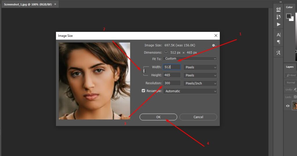Open the History panel icon in the dock
Viewport: 297px width, 156px height.
tap(278, 17)
